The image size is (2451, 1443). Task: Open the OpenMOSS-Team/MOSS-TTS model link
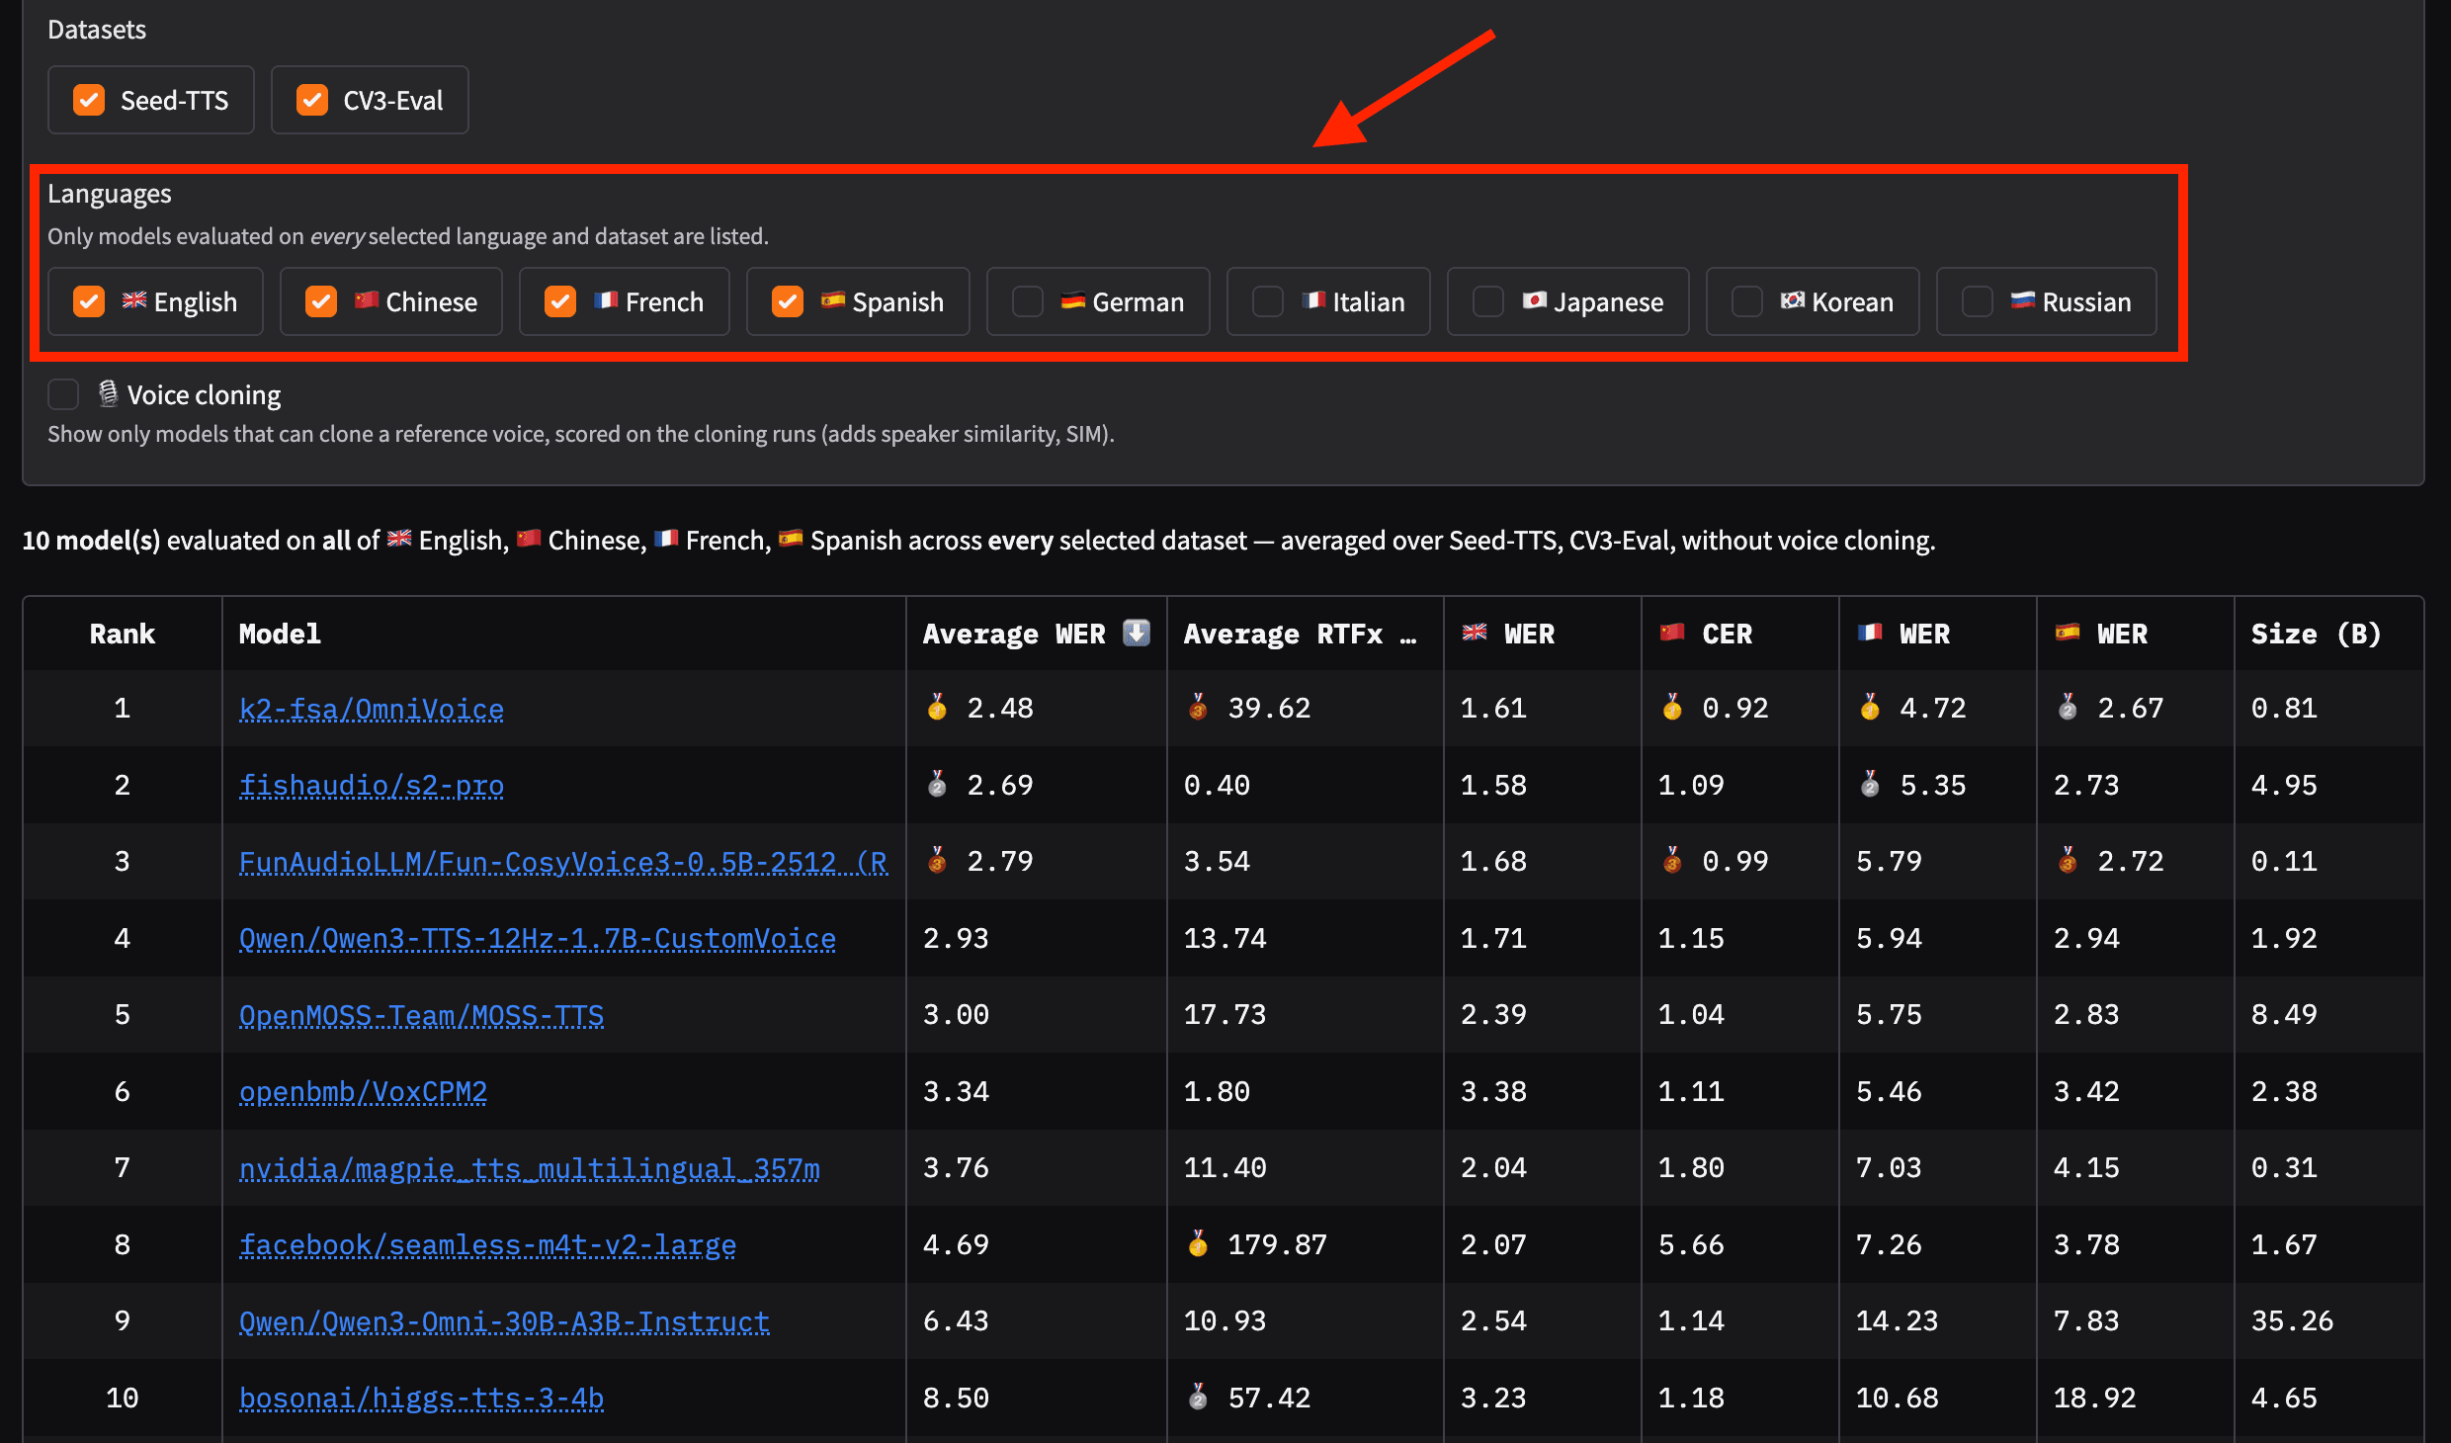(421, 1015)
